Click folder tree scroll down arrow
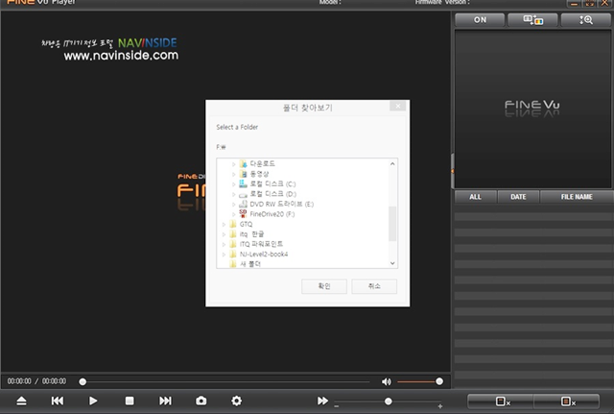 [x=392, y=263]
